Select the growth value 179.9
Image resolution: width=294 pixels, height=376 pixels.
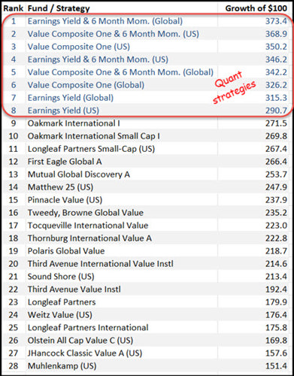[x=276, y=302]
